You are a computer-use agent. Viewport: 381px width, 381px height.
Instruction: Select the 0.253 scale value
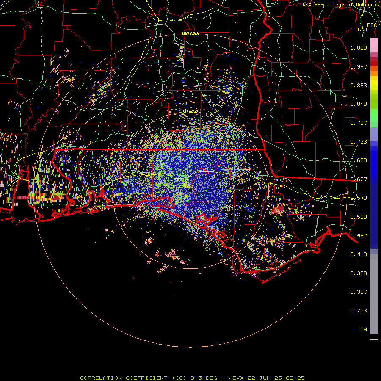[x=359, y=311]
